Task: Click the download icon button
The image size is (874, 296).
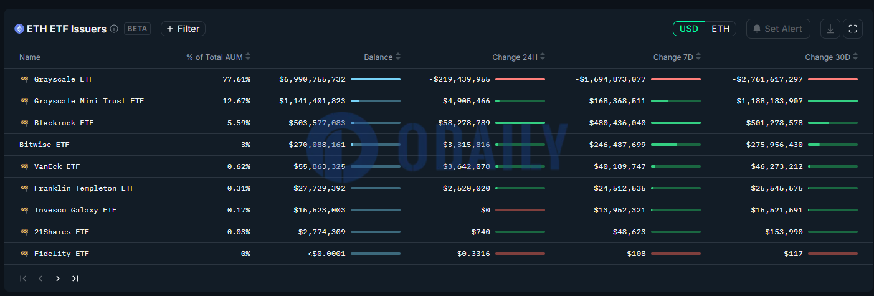Action: 830,29
